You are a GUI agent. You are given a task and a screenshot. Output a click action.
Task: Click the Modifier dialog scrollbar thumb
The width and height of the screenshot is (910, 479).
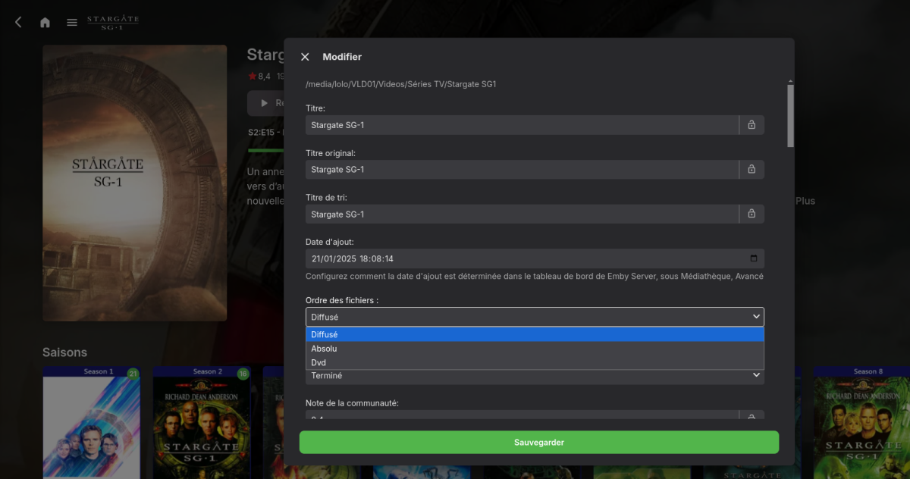pyautogui.click(x=791, y=115)
